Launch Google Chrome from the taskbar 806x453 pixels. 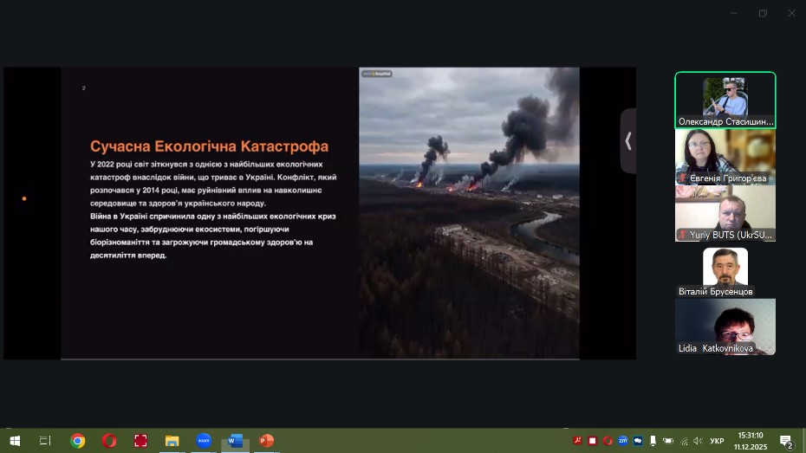coord(78,441)
